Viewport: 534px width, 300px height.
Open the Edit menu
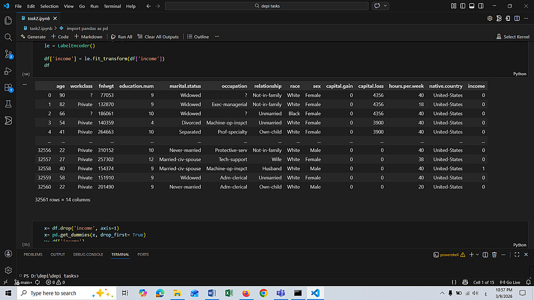pos(31,6)
